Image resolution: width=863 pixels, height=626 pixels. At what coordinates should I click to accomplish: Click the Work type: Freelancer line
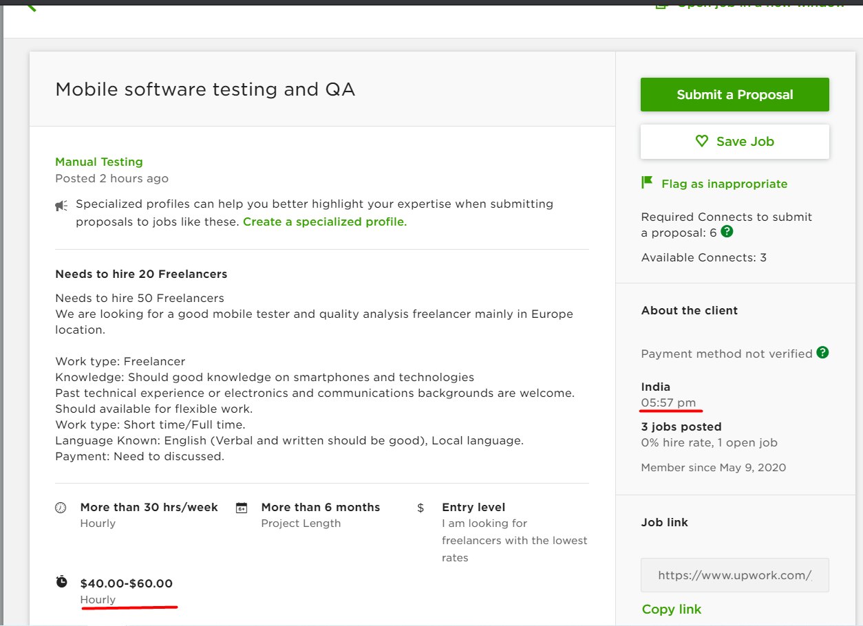[120, 361]
